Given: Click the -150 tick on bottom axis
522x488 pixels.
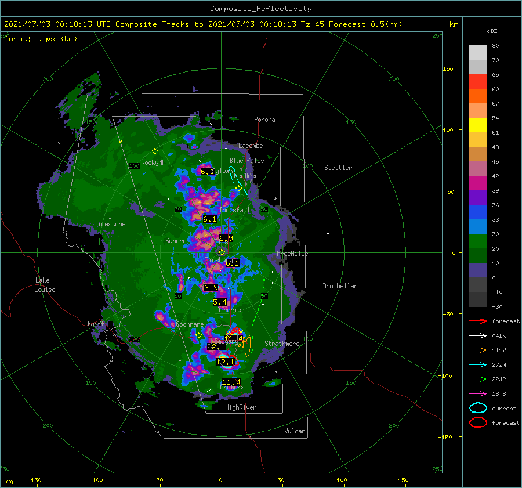Looking at the screenshot, I should (x=34, y=480).
